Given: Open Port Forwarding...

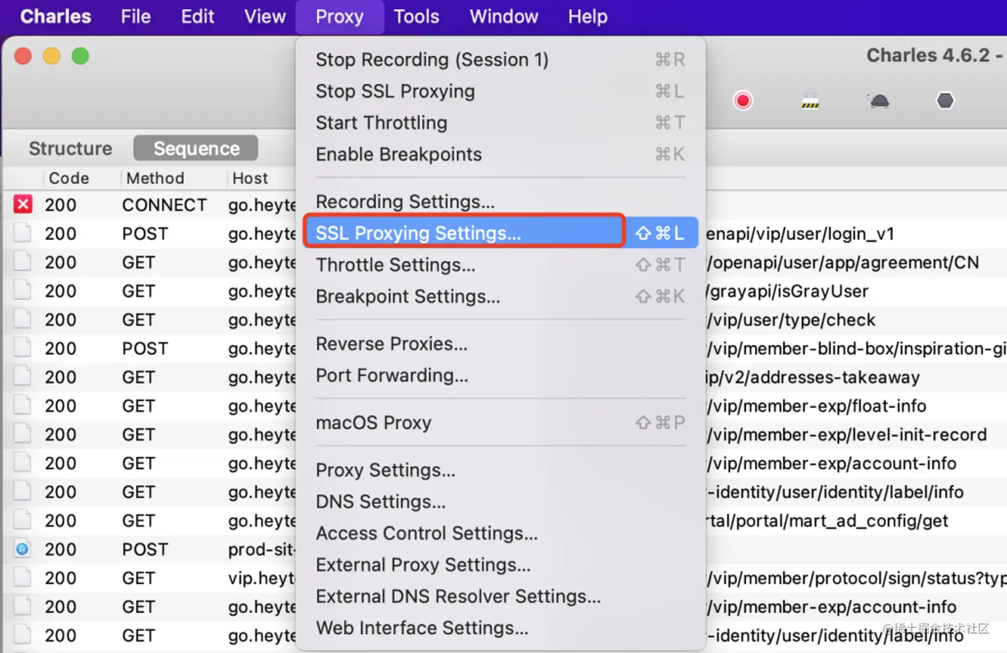Looking at the screenshot, I should 500,375.
